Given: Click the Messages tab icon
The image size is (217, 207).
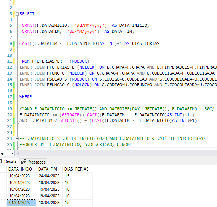Looking at the screenshot, I should pyautogui.click(x=24, y=162).
